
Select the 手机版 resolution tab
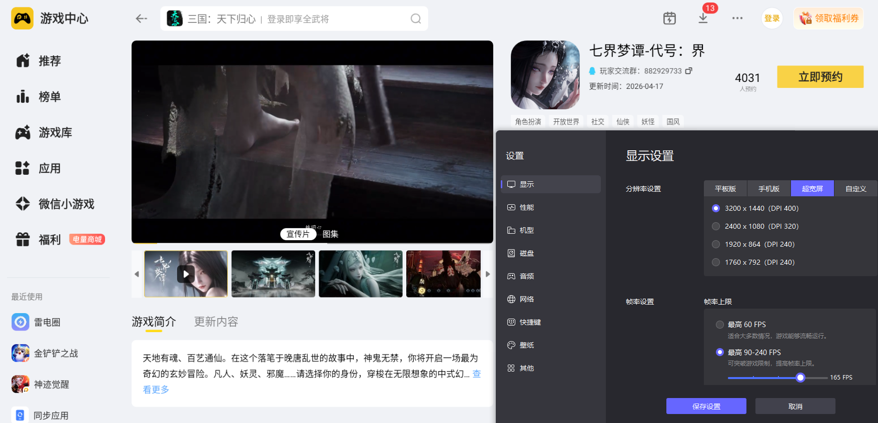coord(769,188)
